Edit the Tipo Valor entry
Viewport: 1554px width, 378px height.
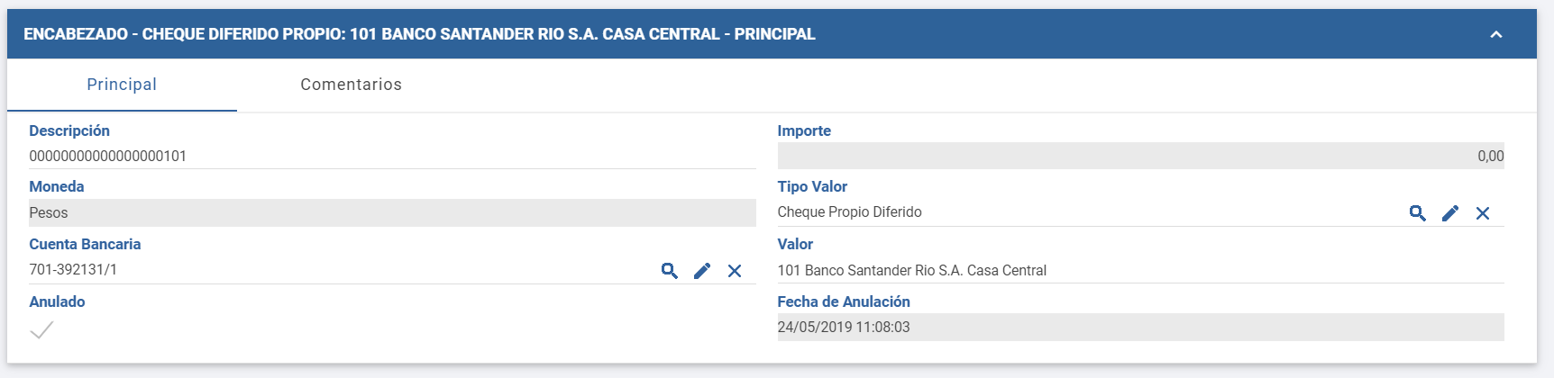(x=1450, y=213)
